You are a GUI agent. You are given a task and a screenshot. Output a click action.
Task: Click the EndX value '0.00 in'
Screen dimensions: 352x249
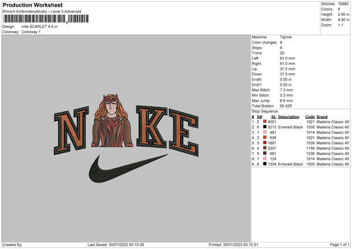286,79
